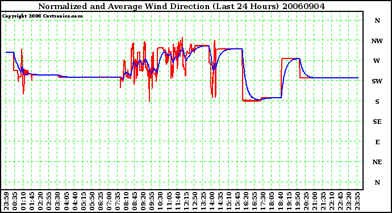Click the 07:35 time axis label
The image size is (392, 213).
[x=118, y=201]
